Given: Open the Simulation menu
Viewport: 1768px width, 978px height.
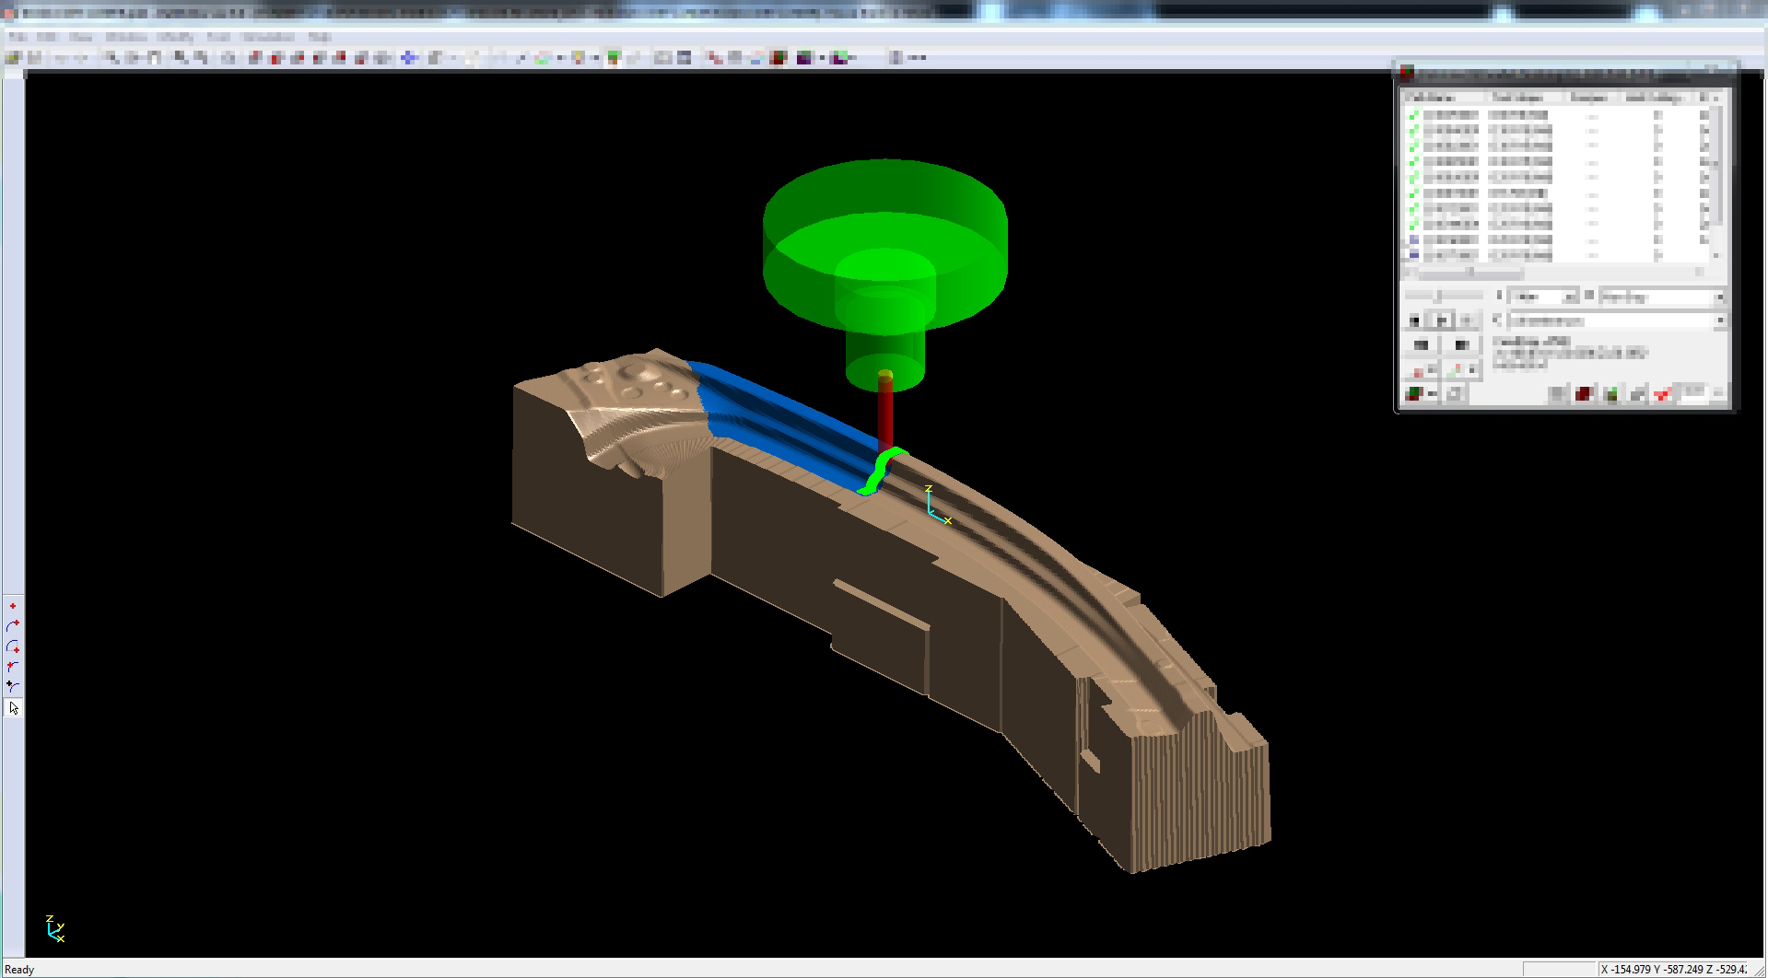Looking at the screenshot, I should [x=268, y=37].
